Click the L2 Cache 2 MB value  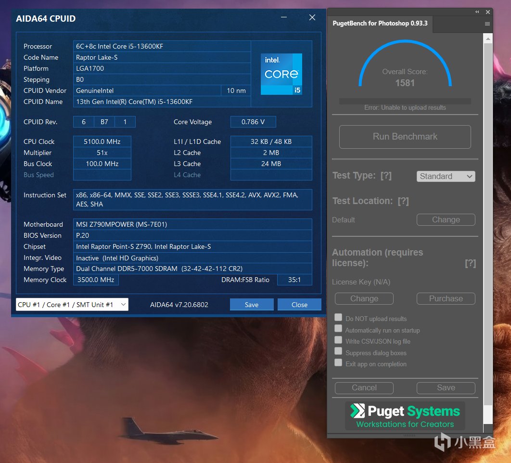[271, 153]
